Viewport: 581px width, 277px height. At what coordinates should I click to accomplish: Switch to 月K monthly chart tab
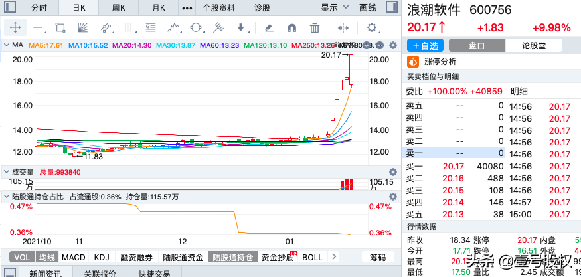tap(159, 7)
